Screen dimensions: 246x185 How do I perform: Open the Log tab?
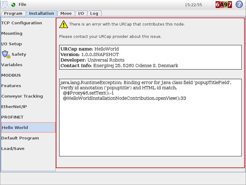pyautogui.click(x=94, y=13)
